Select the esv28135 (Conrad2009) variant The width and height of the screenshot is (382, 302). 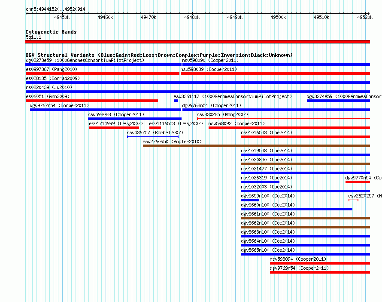tap(197, 83)
